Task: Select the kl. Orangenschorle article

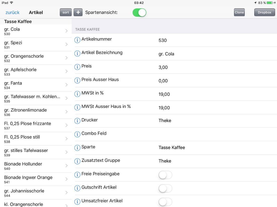Action: 36,203
